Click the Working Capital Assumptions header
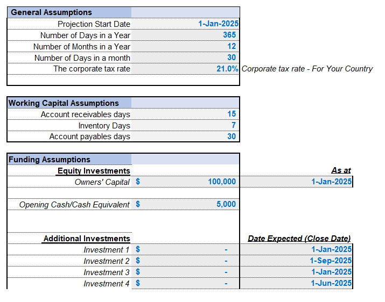The height and width of the screenshot is (302, 385). pos(64,103)
